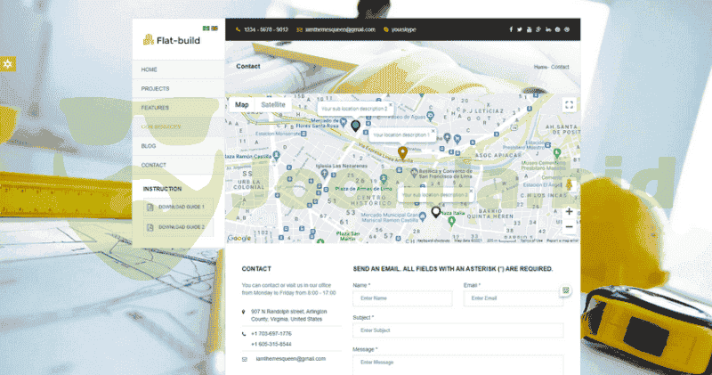Focus the Enter Subject field

457,330
